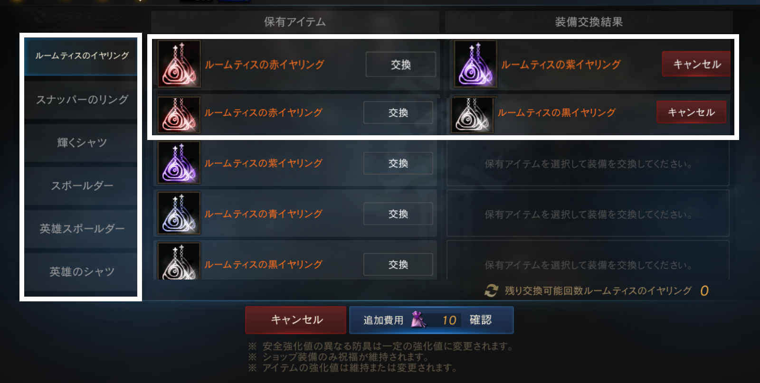760x383 pixels.
Task: Click 交換 for ルームティスの青イヤリング
Action: 398,214
